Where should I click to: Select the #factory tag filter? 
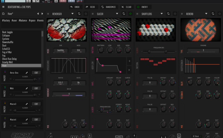6,21
